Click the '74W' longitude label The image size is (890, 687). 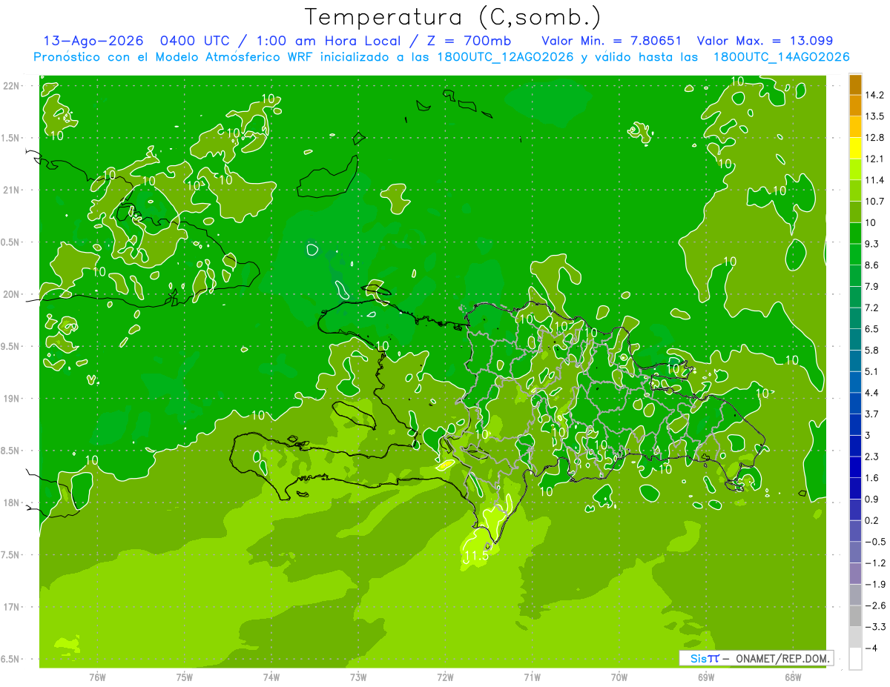[271, 677]
